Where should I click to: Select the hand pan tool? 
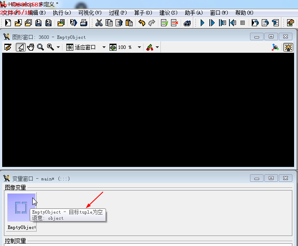(31, 47)
